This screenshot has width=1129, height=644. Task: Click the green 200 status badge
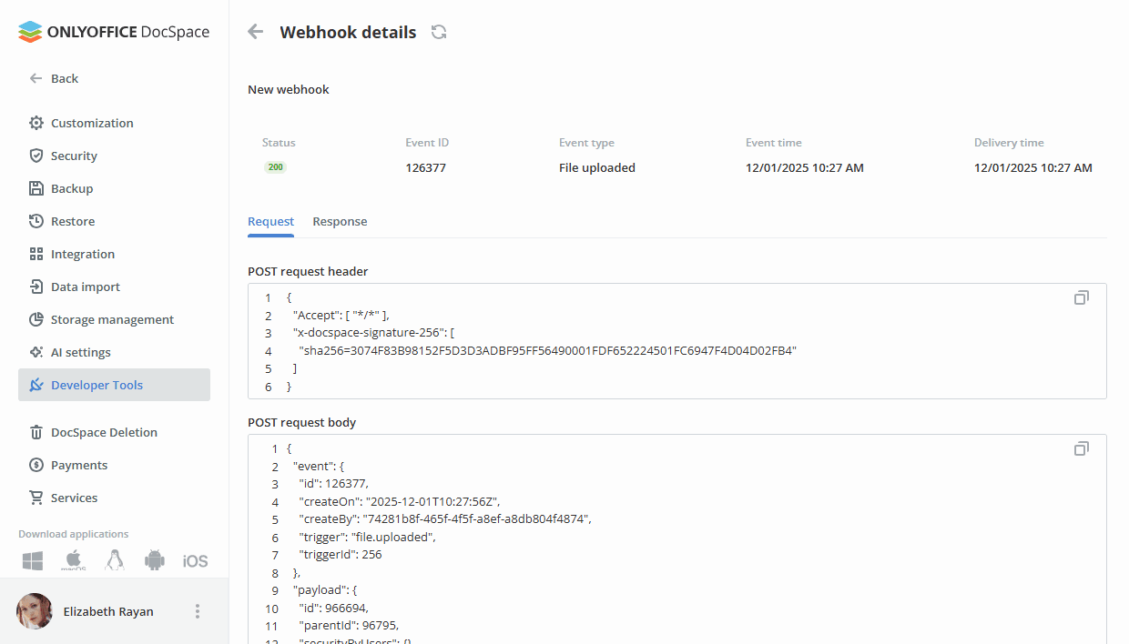pos(275,167)
